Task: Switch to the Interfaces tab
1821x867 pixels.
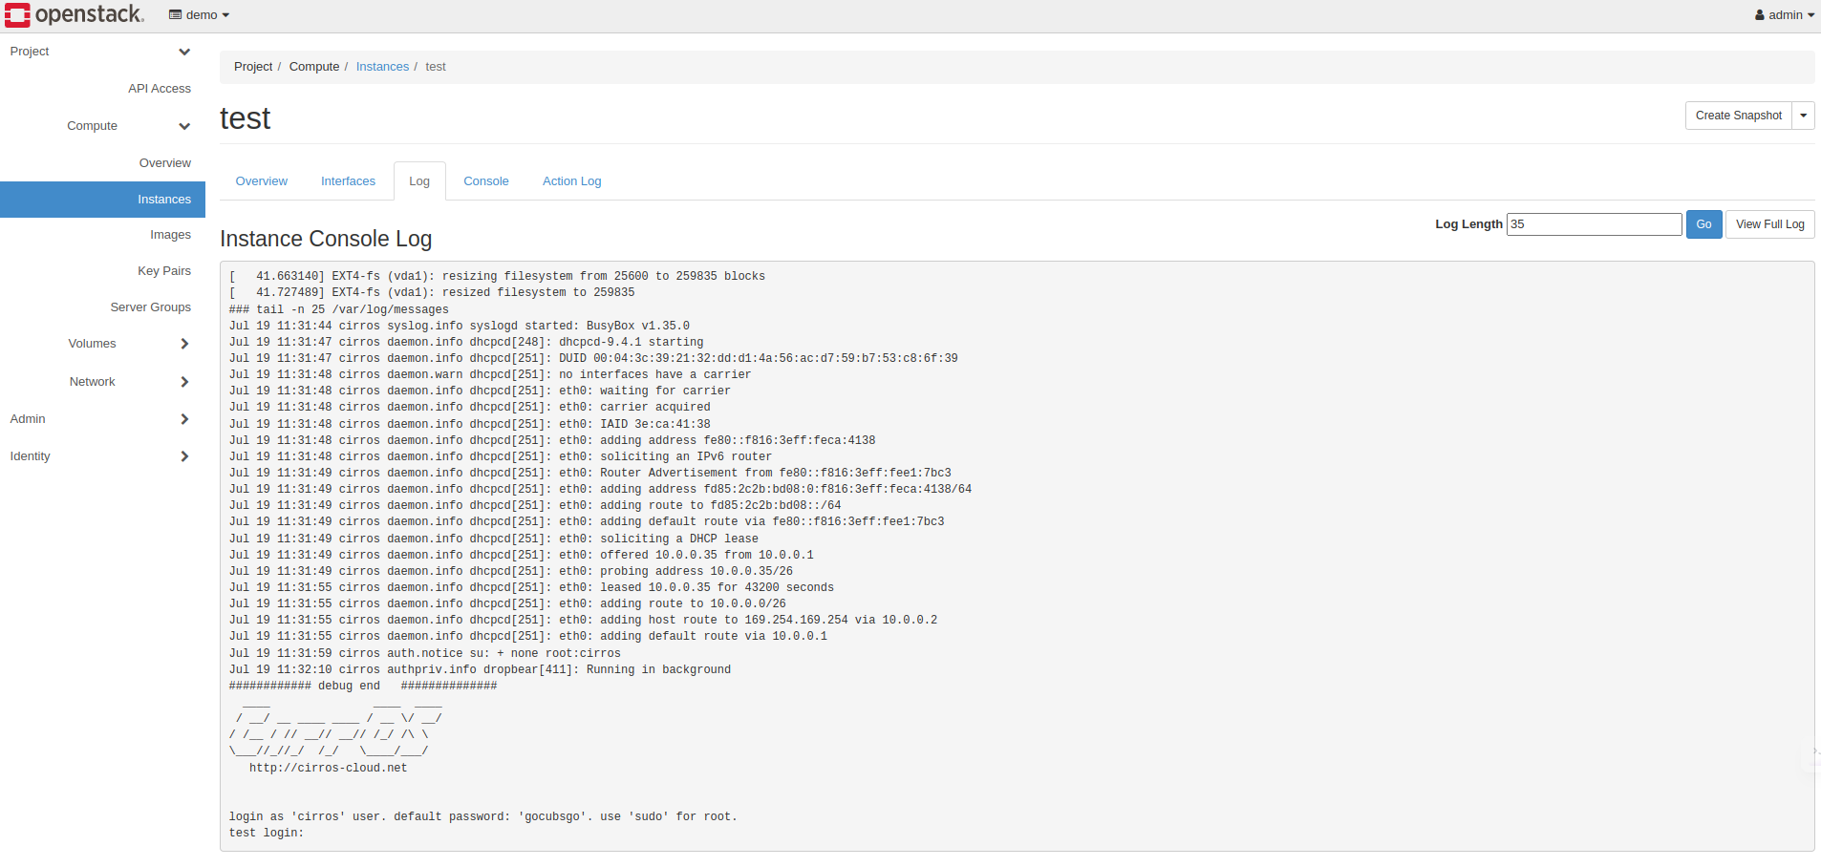Action: pos(348,181)
